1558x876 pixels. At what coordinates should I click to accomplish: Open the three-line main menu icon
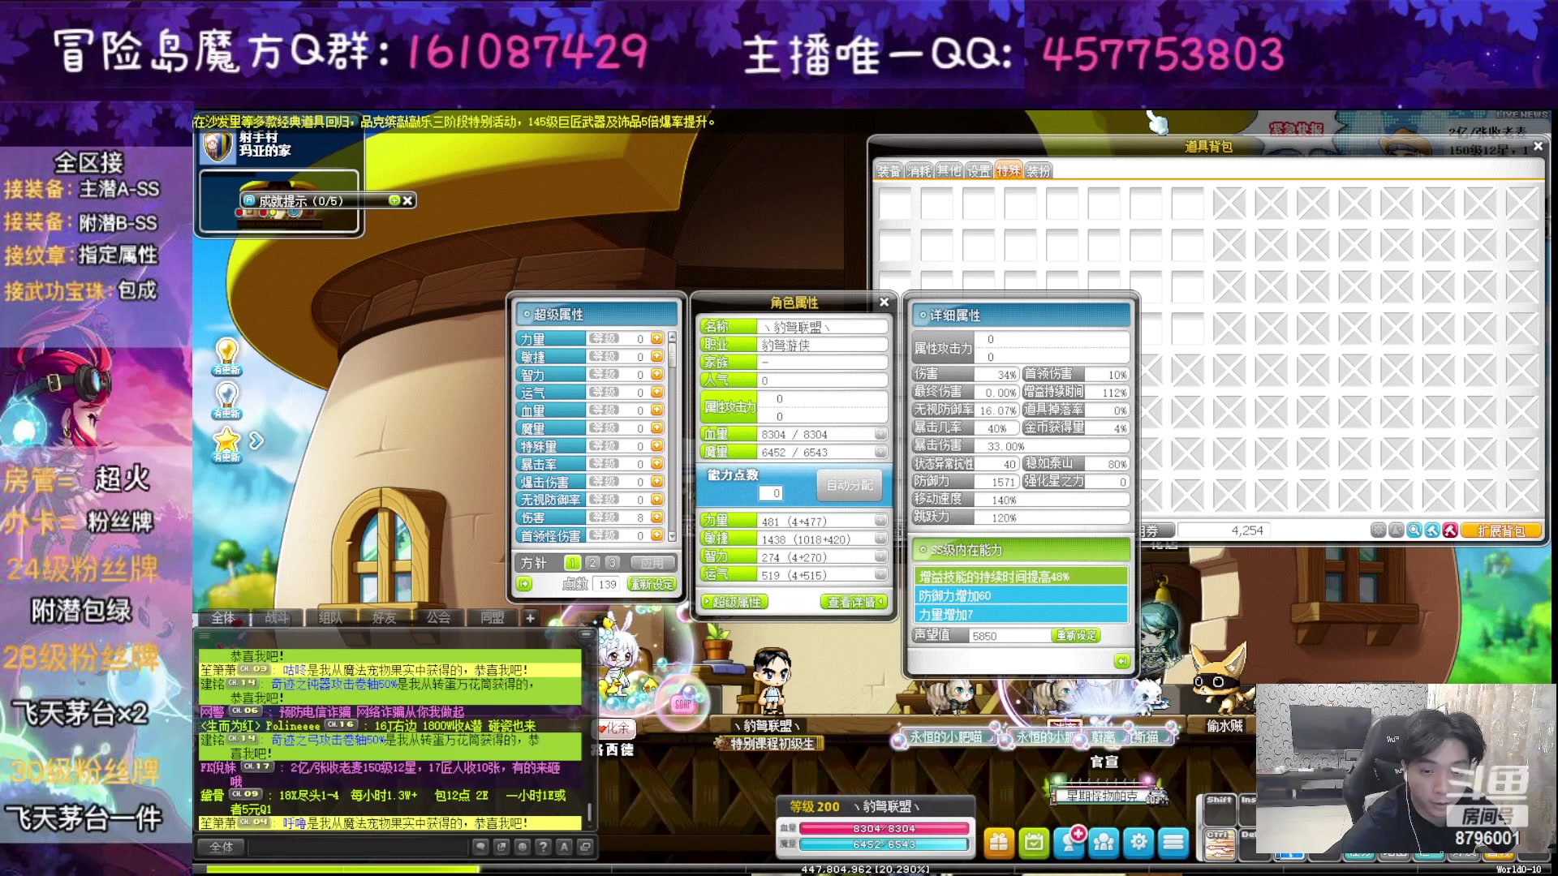point(1173,843)
